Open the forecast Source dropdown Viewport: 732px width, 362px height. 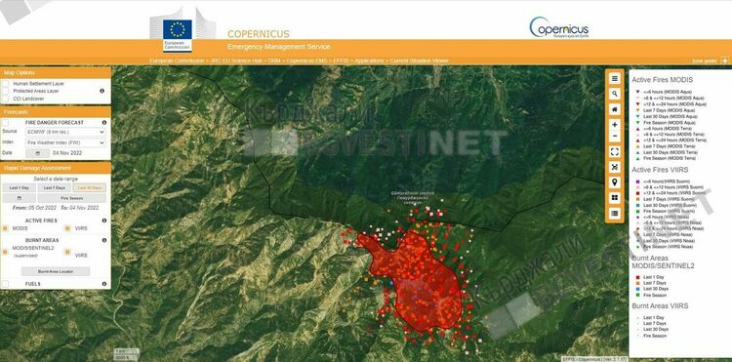65,132
